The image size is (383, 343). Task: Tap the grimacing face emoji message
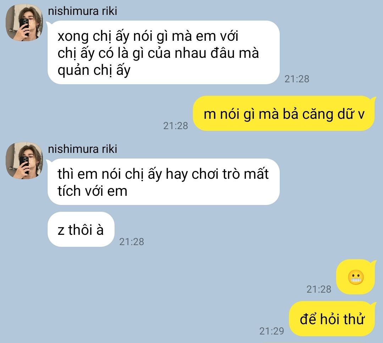point(356,277)
